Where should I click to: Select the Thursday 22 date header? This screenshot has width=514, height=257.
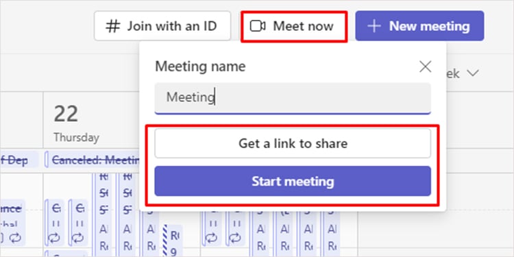click(76, 123)
